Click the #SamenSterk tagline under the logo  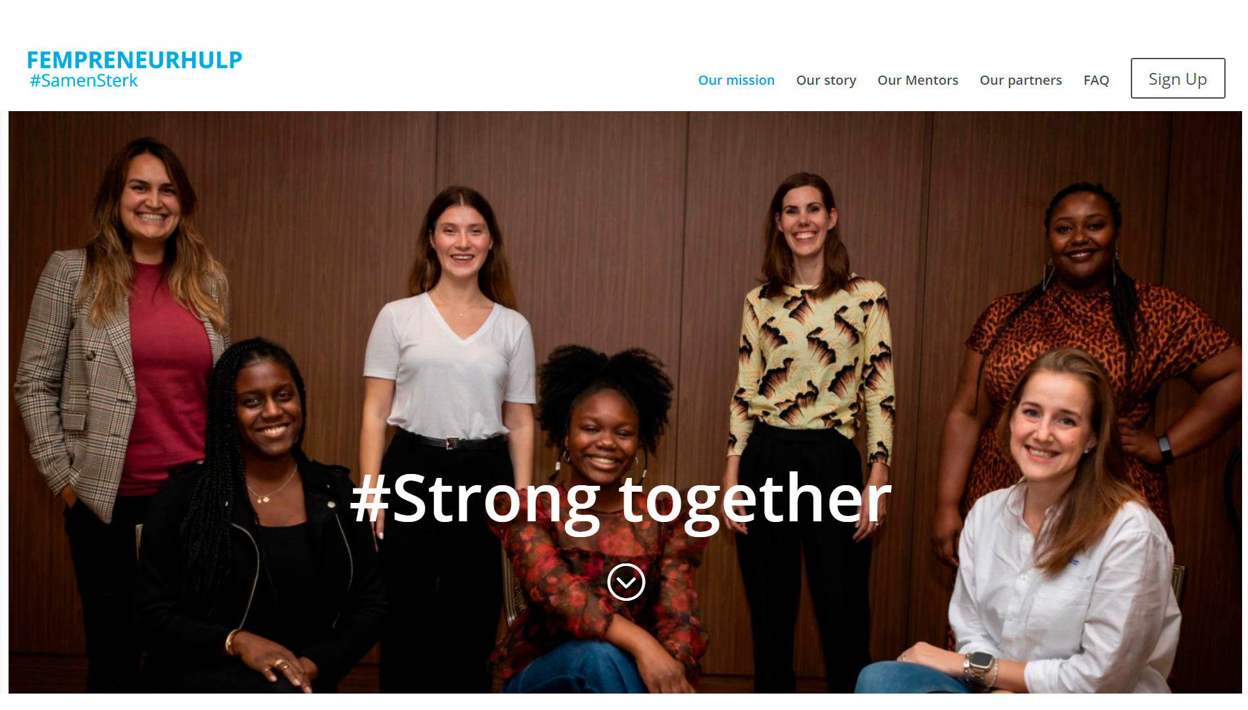[x=84, y=81]
